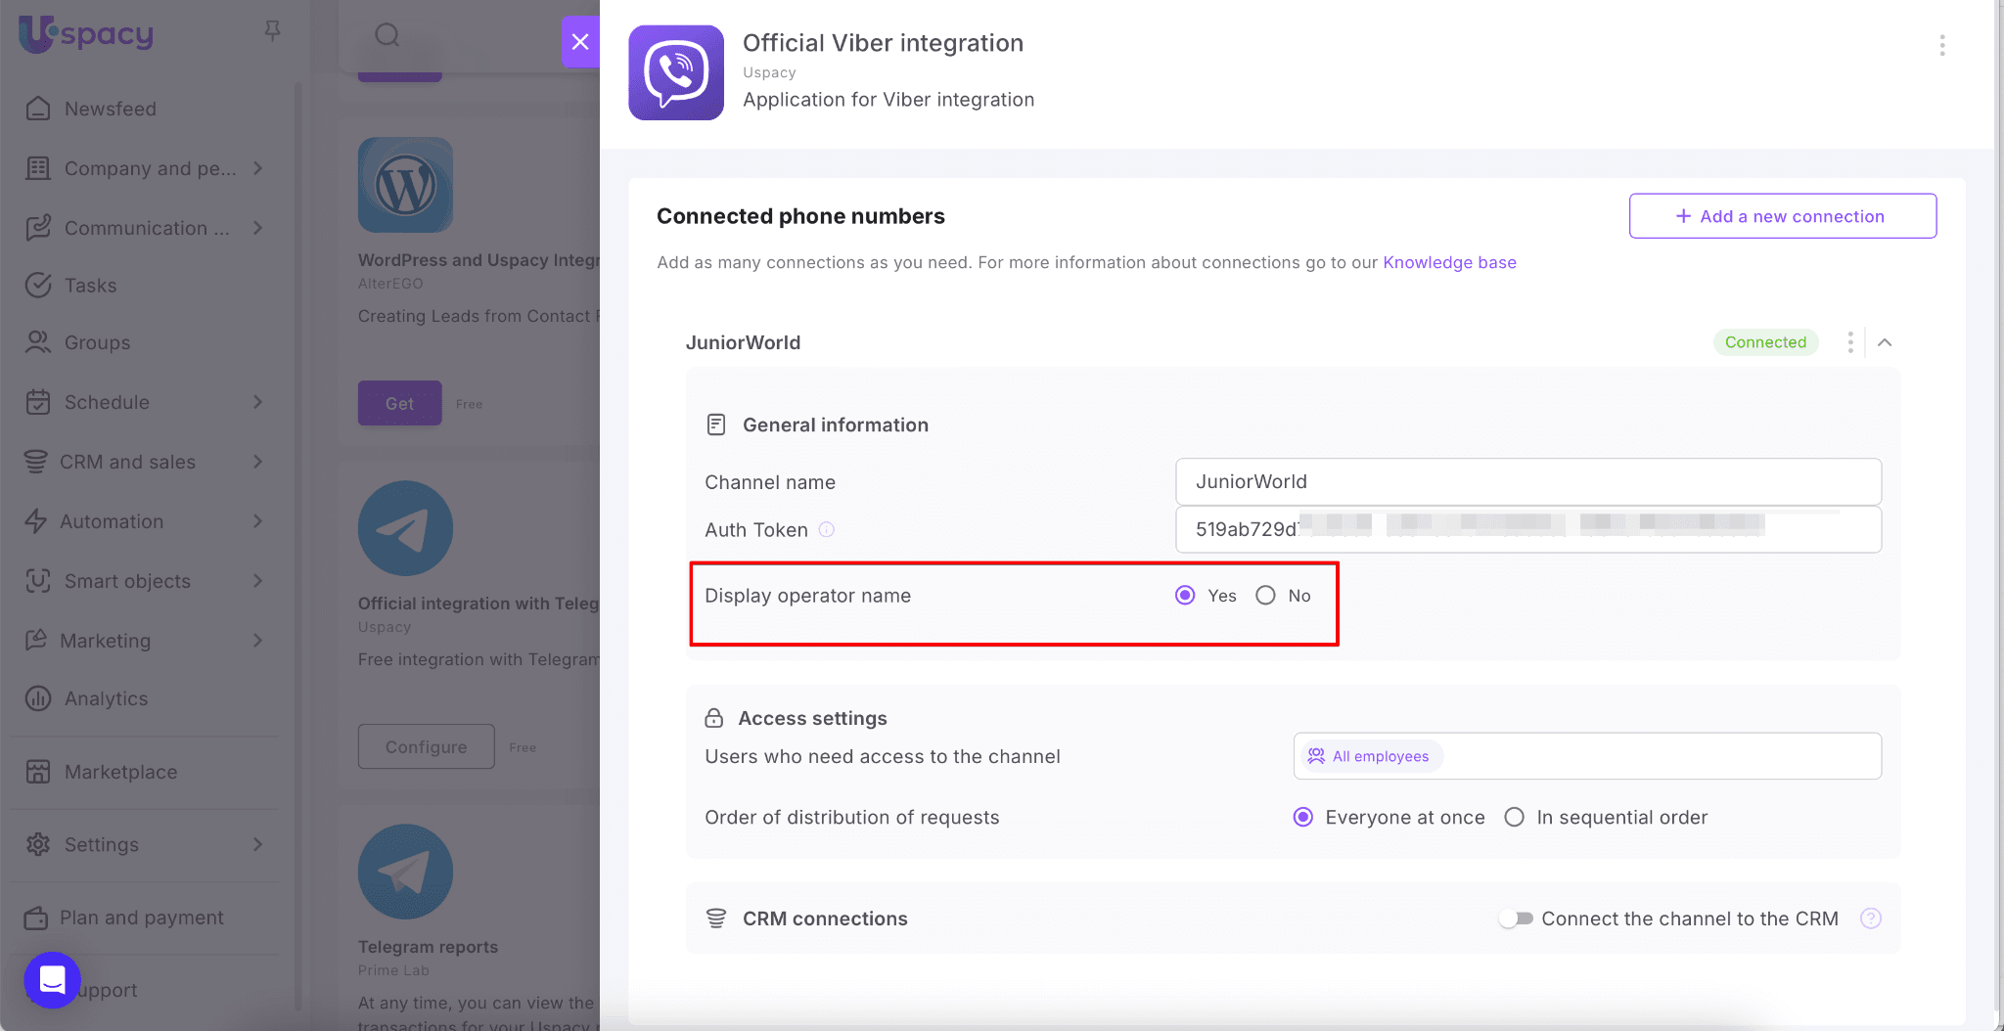
Task: Select No for Display operator name
Action: pos(1266,596)
